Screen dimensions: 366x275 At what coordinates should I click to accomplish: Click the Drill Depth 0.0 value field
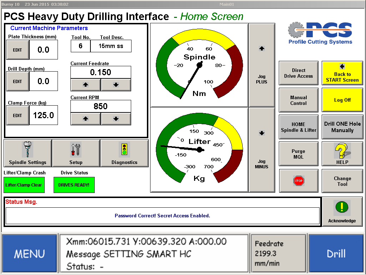(x=44, y=81)
